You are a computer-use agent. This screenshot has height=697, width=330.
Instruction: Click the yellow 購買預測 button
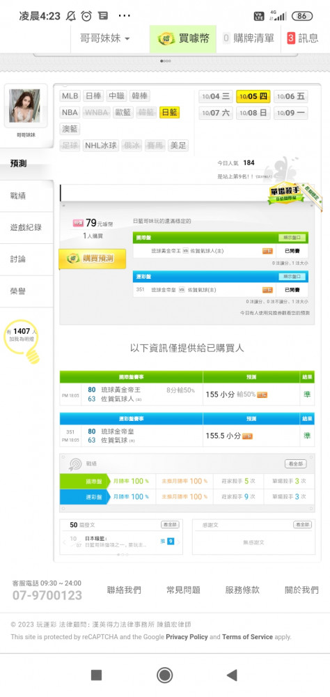pos(93,259)
